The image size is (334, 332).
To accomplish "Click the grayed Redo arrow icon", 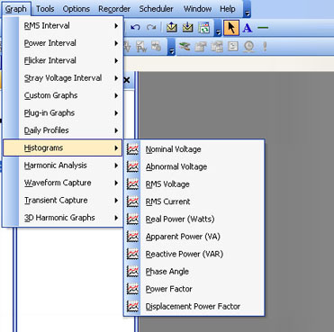I will (151, 27).
